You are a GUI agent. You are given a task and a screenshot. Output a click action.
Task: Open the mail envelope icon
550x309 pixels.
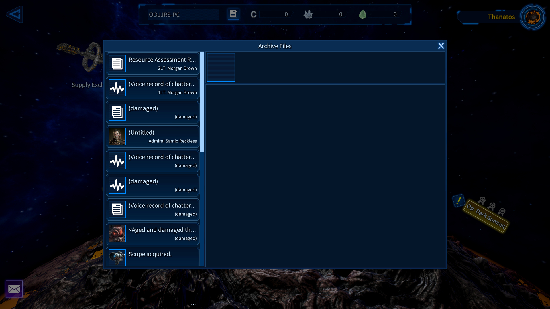pos(14,289)
